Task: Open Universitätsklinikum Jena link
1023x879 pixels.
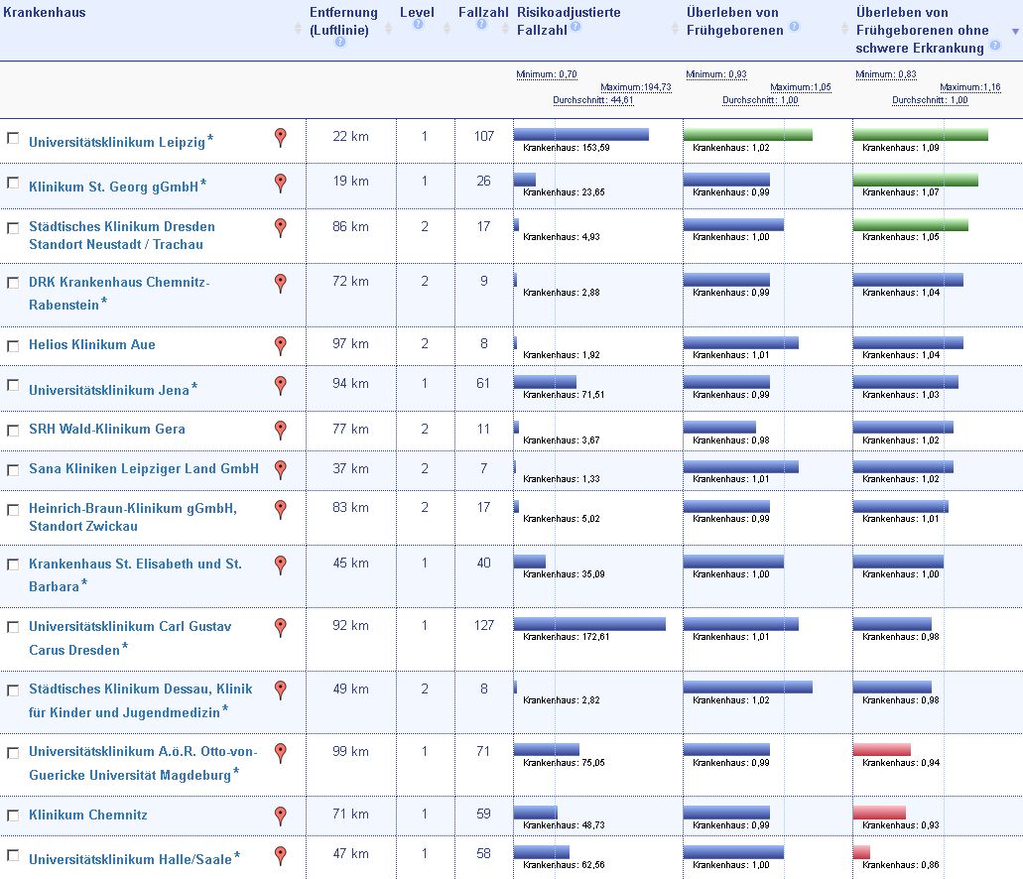Action: point(109,390)
